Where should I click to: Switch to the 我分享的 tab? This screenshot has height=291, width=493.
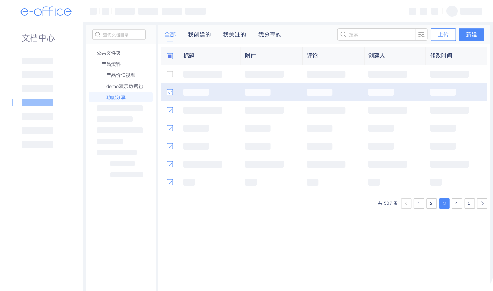[x=270, y=35]
